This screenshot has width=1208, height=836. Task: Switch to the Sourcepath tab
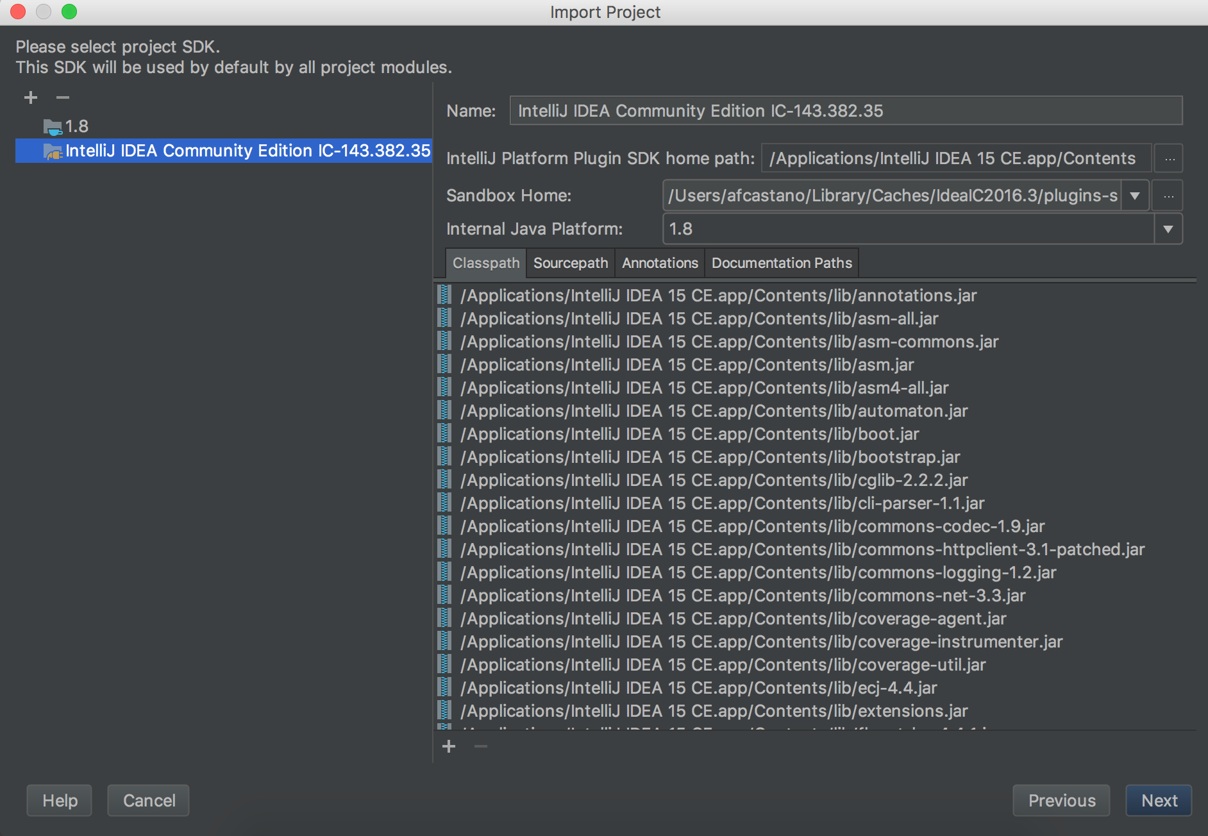tap(571, 263)
